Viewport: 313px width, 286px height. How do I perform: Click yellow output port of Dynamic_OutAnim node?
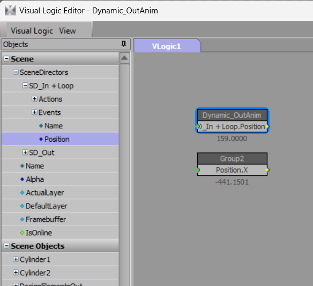[267, 127]
